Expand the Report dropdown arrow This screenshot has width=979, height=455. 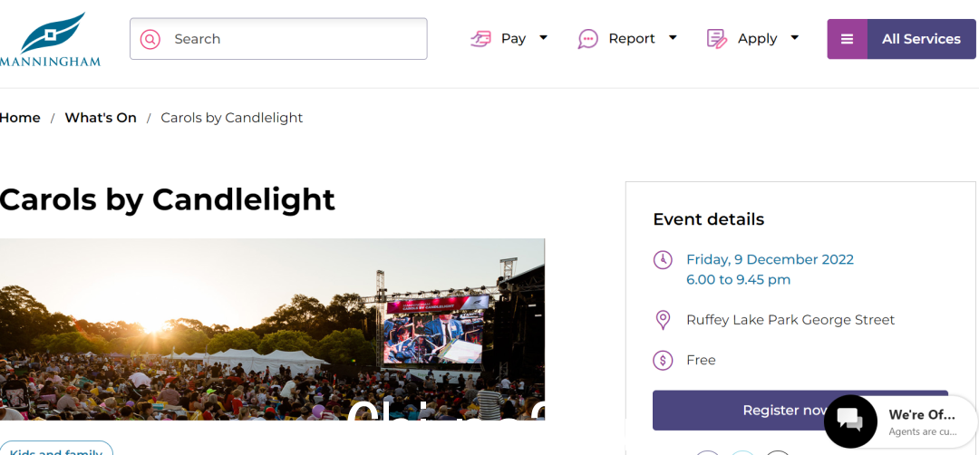[x=673, y=38]
